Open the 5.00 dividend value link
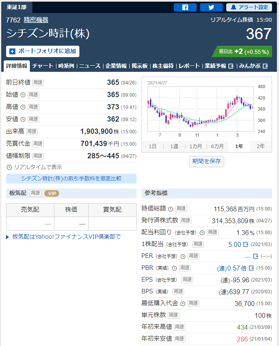 pyautogui.click(x=234, y=244)
